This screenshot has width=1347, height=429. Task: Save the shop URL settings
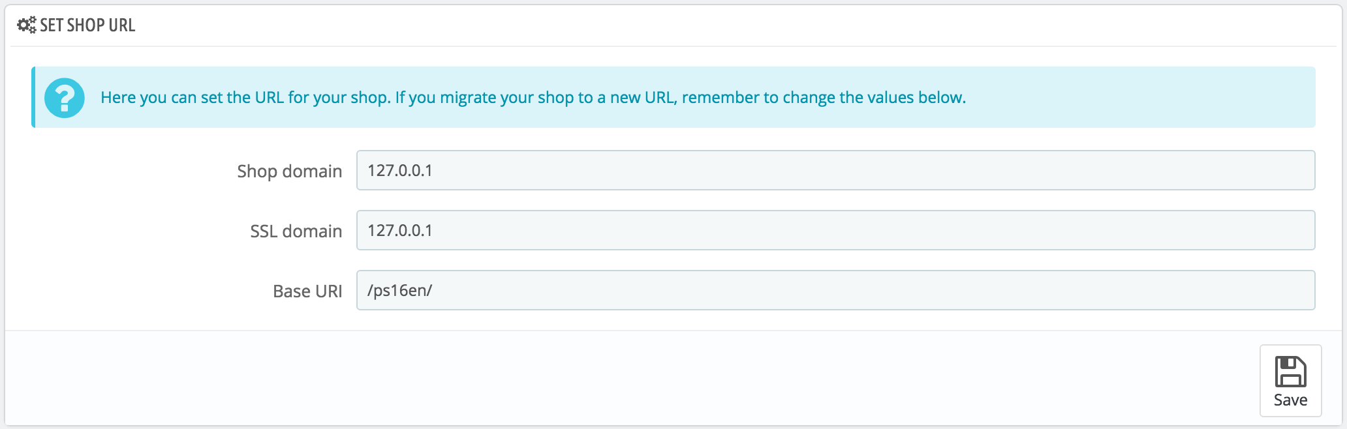tap(1290, 381)
